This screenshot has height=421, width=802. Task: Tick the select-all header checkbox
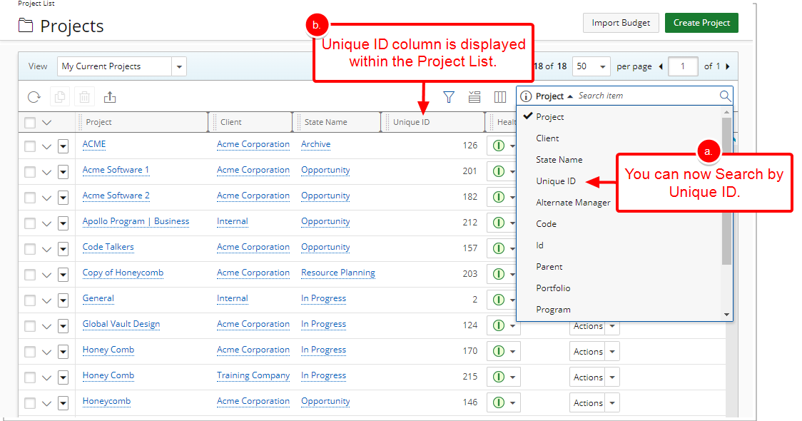[x=30, y=122]
